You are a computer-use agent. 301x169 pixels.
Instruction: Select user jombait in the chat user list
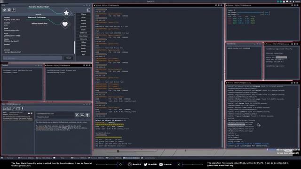[83, 27]
